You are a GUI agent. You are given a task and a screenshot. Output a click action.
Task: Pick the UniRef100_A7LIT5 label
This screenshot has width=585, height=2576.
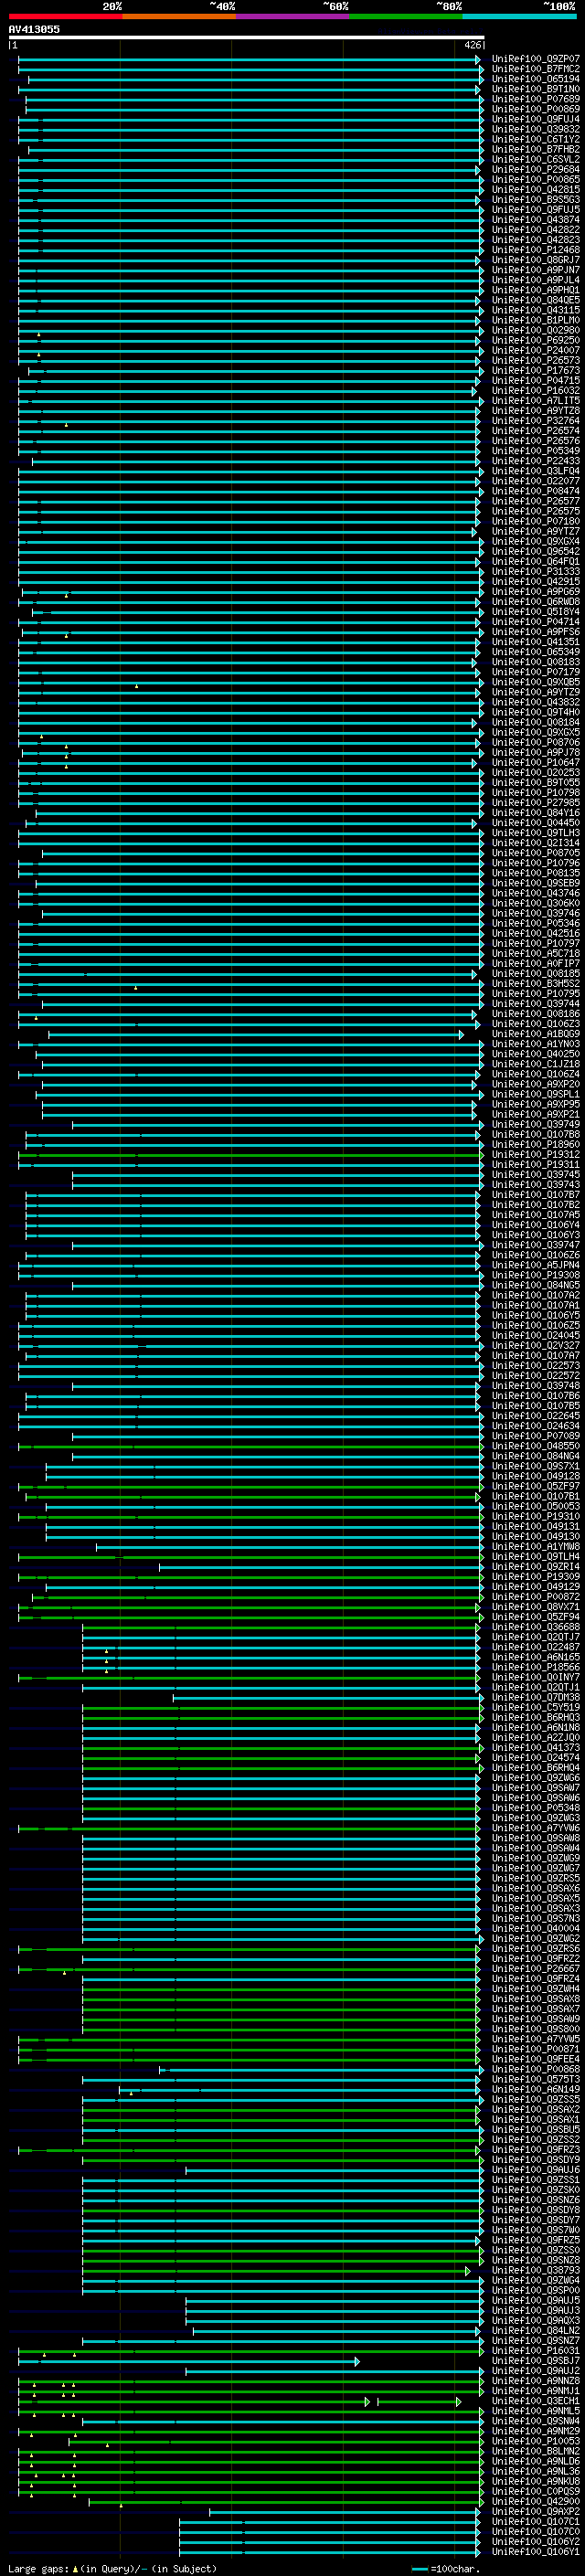coord(535,400)
